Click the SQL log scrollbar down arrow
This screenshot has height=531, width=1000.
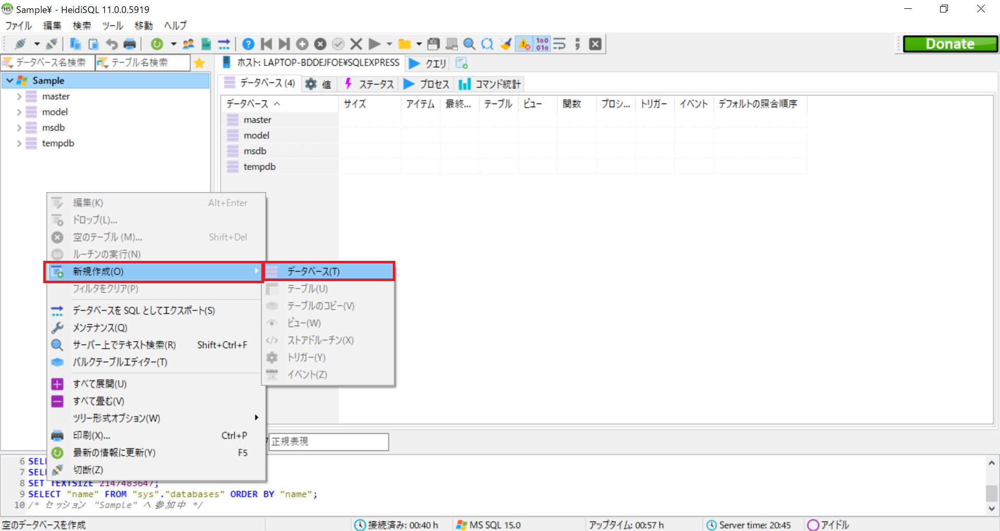(992, 509)
